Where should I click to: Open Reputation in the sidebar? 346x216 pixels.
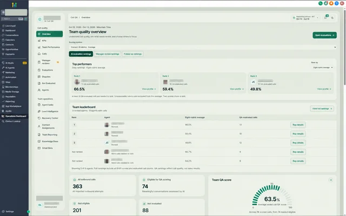10,97
